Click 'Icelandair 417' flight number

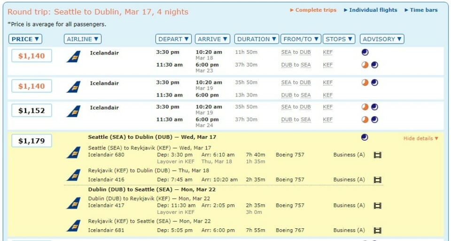point(106,205)
